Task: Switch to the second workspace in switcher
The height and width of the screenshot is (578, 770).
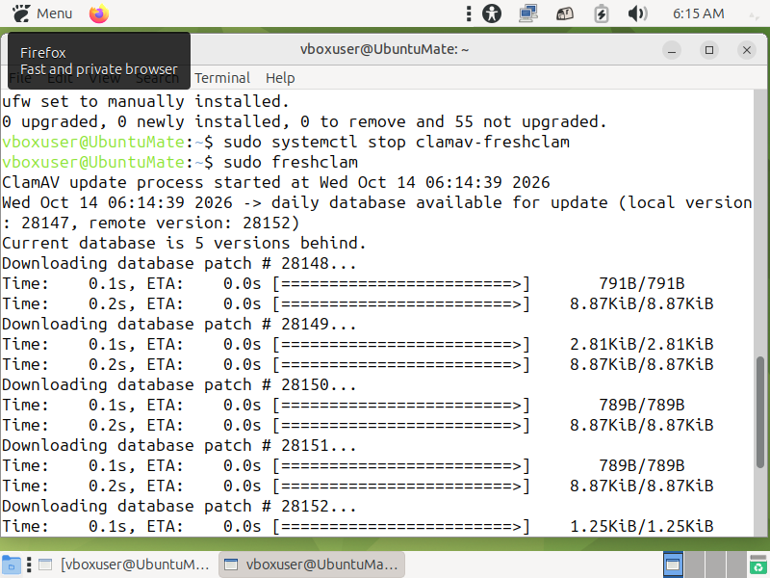Action: click(694, 565)
